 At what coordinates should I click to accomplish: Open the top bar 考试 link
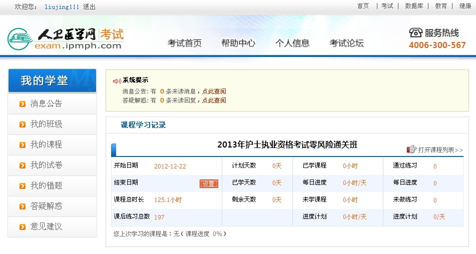(387, 6)
